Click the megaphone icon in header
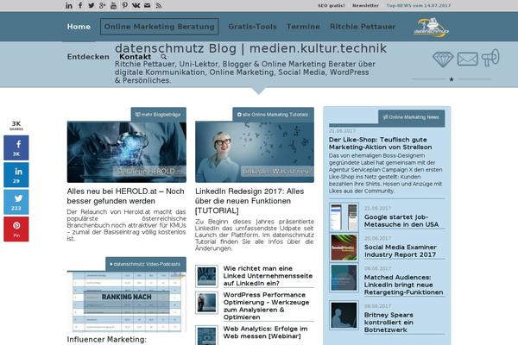Image resolution: width=518 pixels, height=345 pixels. [490, 58]
